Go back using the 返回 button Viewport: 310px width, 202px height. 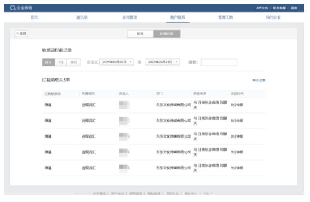(21, 33)
